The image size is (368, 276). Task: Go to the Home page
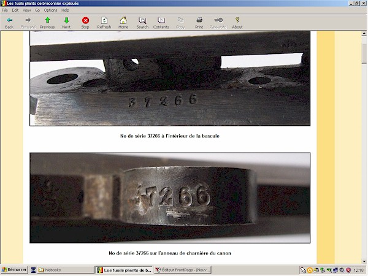click(123, 23)
